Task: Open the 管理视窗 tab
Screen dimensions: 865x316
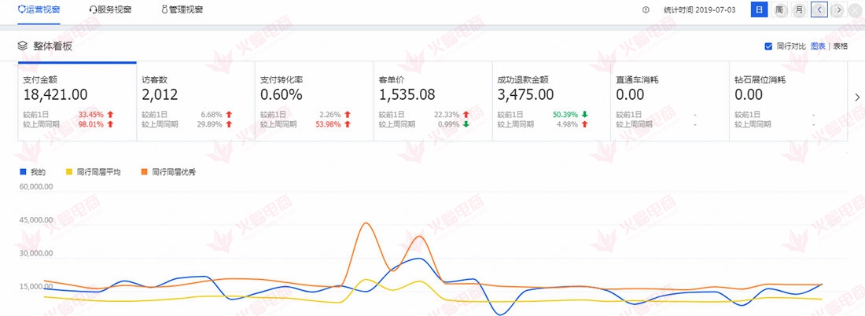Action: [x=182, y=10]
